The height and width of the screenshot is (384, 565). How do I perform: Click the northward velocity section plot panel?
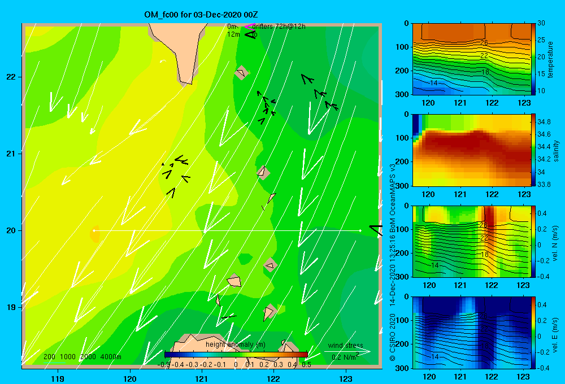(x=472, y=241)
